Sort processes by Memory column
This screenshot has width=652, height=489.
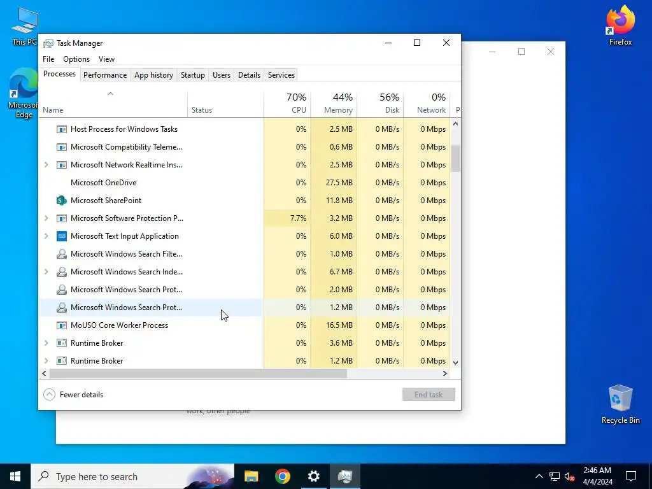coord(334,103)
